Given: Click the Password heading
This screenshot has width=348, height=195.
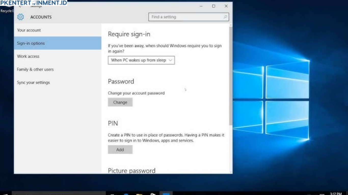Looking at the screenshot, I should tap(121, 82).
